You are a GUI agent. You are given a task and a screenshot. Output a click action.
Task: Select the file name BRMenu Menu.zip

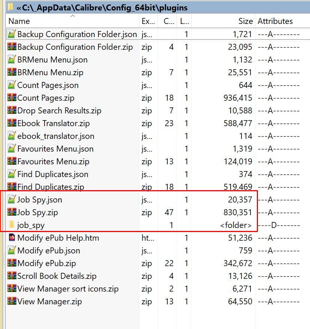coord(50,72)
